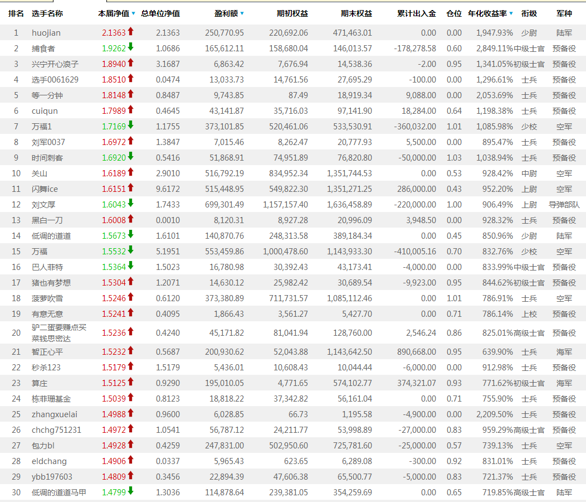Click green down arrow in 刘文厚 row

(130, 203)
